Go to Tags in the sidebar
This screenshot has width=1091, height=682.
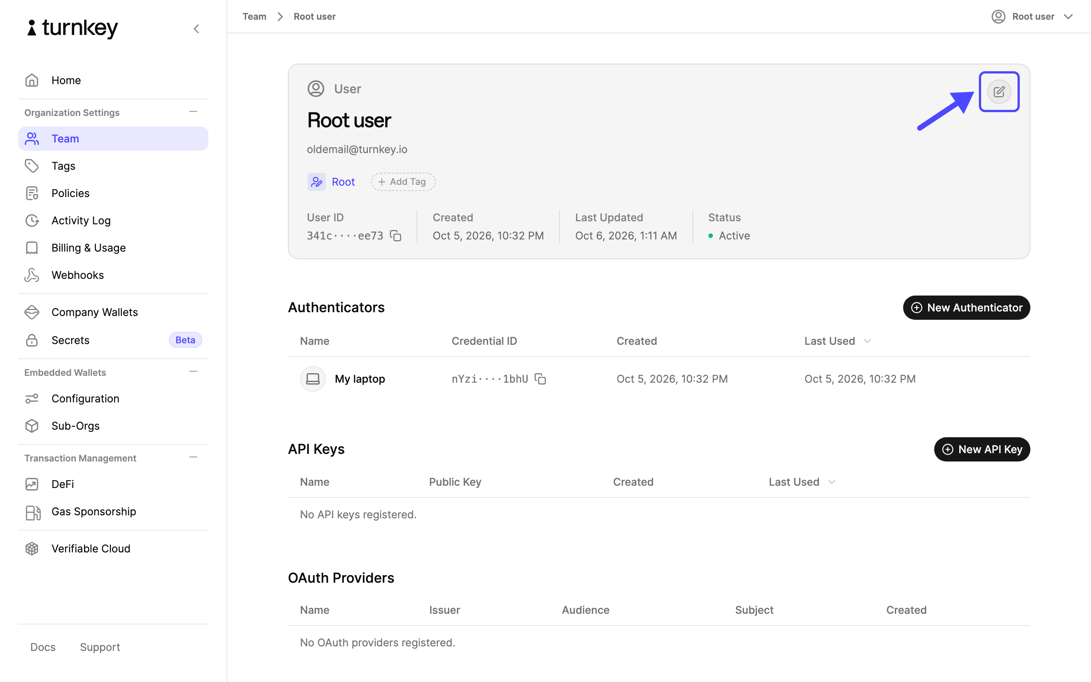(113, 166)
